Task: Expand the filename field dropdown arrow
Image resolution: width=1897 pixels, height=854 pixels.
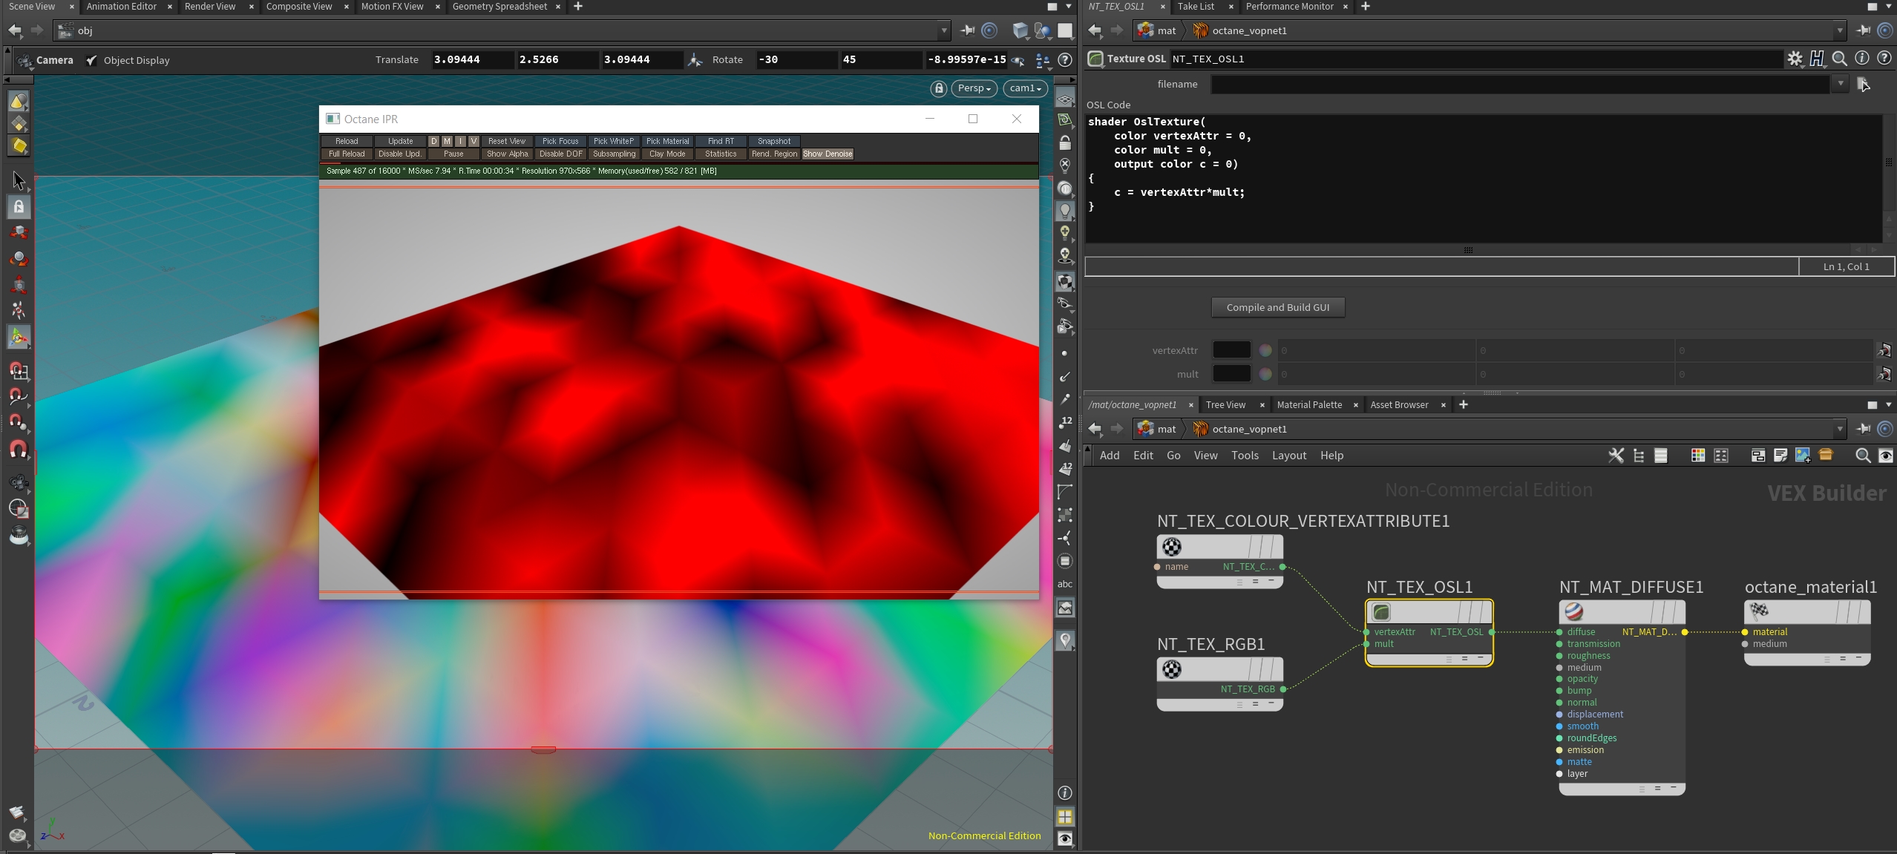Action: click(x=1840, y=84)
